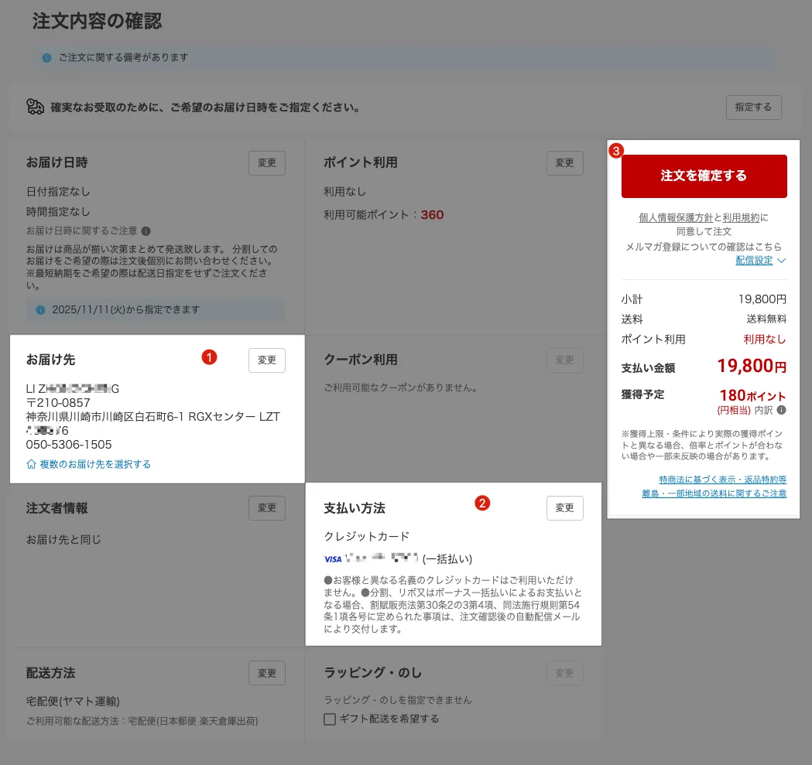
Task: Click the truck delivery icon
Action: point(36,107)
